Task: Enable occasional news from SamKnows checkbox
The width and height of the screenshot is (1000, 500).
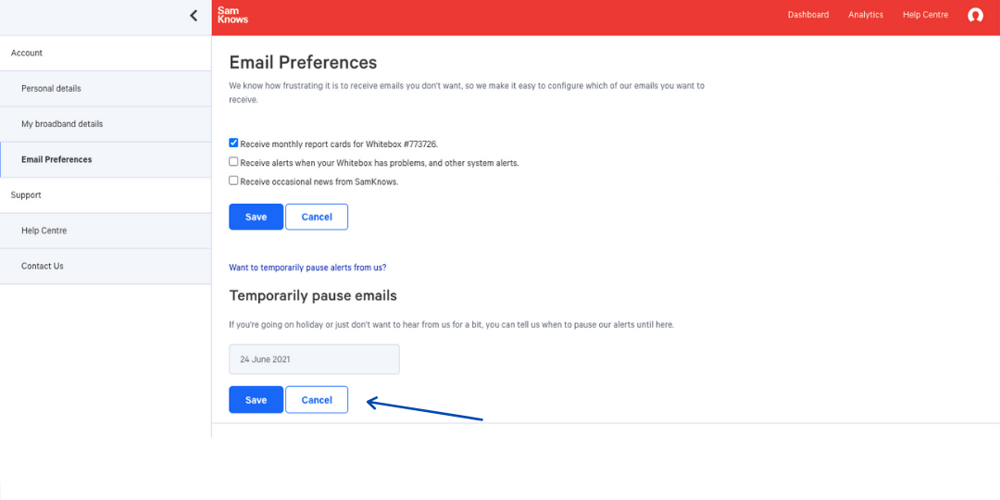Action: (x=234, y=181)
